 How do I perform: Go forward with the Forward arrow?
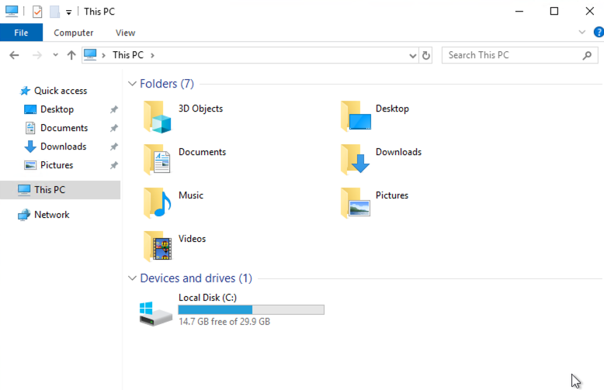pos(37,55)
